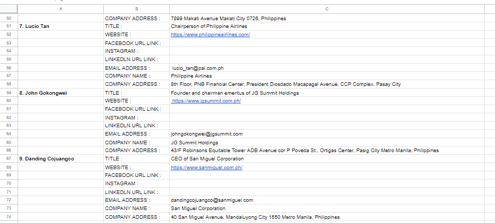Screen dimensions: 495x223
Task: Open the philippineairlines.com website link
Action: click(210, 35)
